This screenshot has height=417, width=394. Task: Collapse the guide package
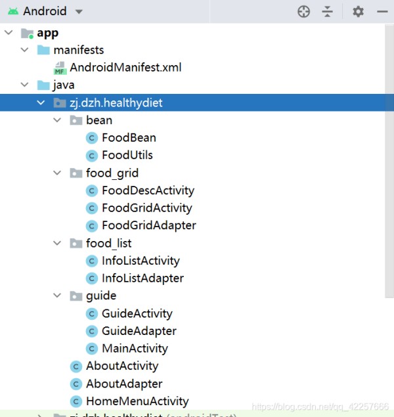[x=57, y=296]
